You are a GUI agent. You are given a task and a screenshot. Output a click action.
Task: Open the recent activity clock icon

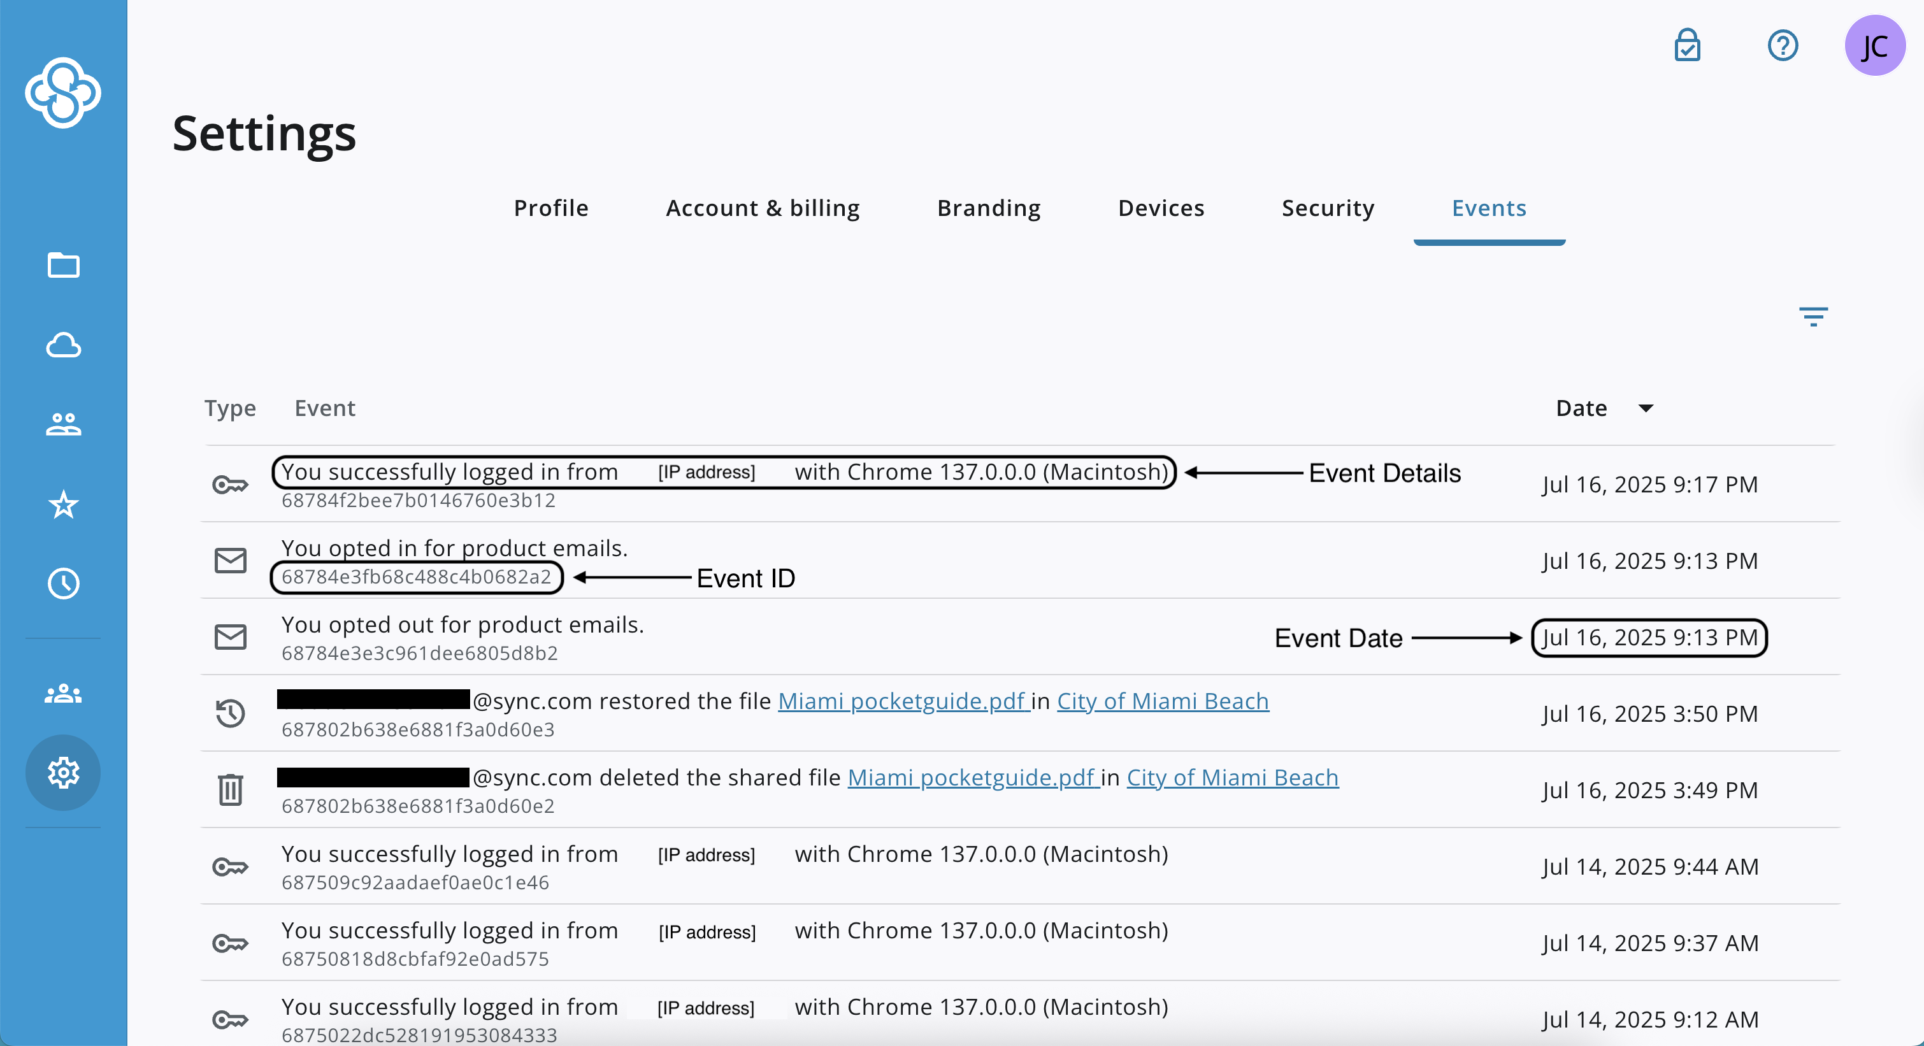64,583
